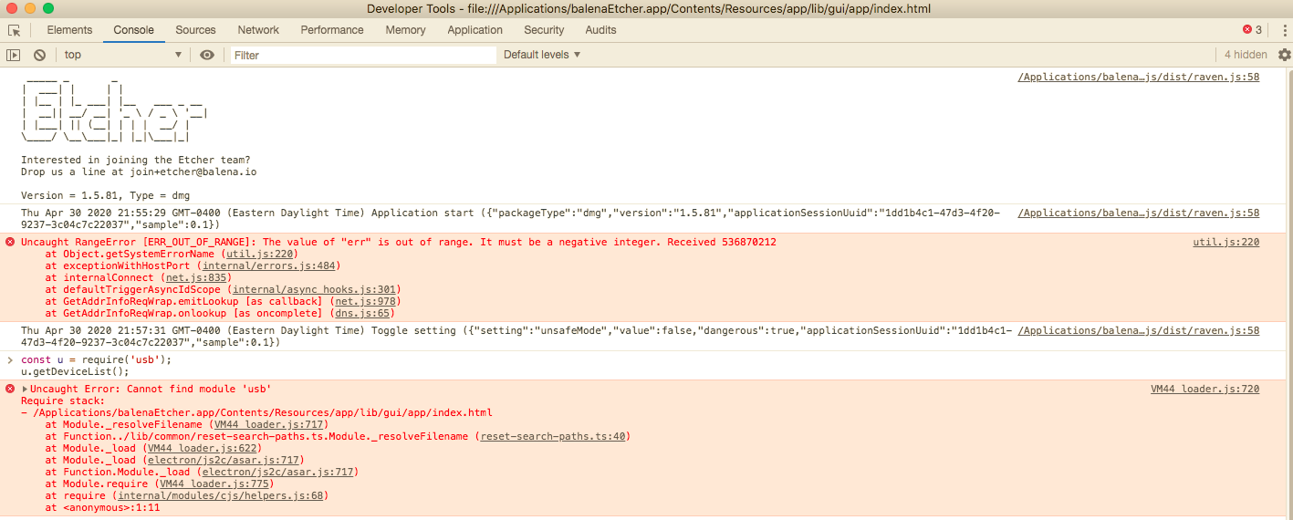Click the join+etcher@balena.io text

(194, 172)
